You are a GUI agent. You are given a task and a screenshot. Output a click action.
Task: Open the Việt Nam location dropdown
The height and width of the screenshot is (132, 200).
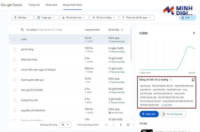point(22,17)
